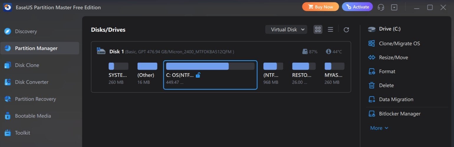This screenshot has width=454, height=147.
Task: Switch to grid view layout icon
Action: [x=318, y=29]
